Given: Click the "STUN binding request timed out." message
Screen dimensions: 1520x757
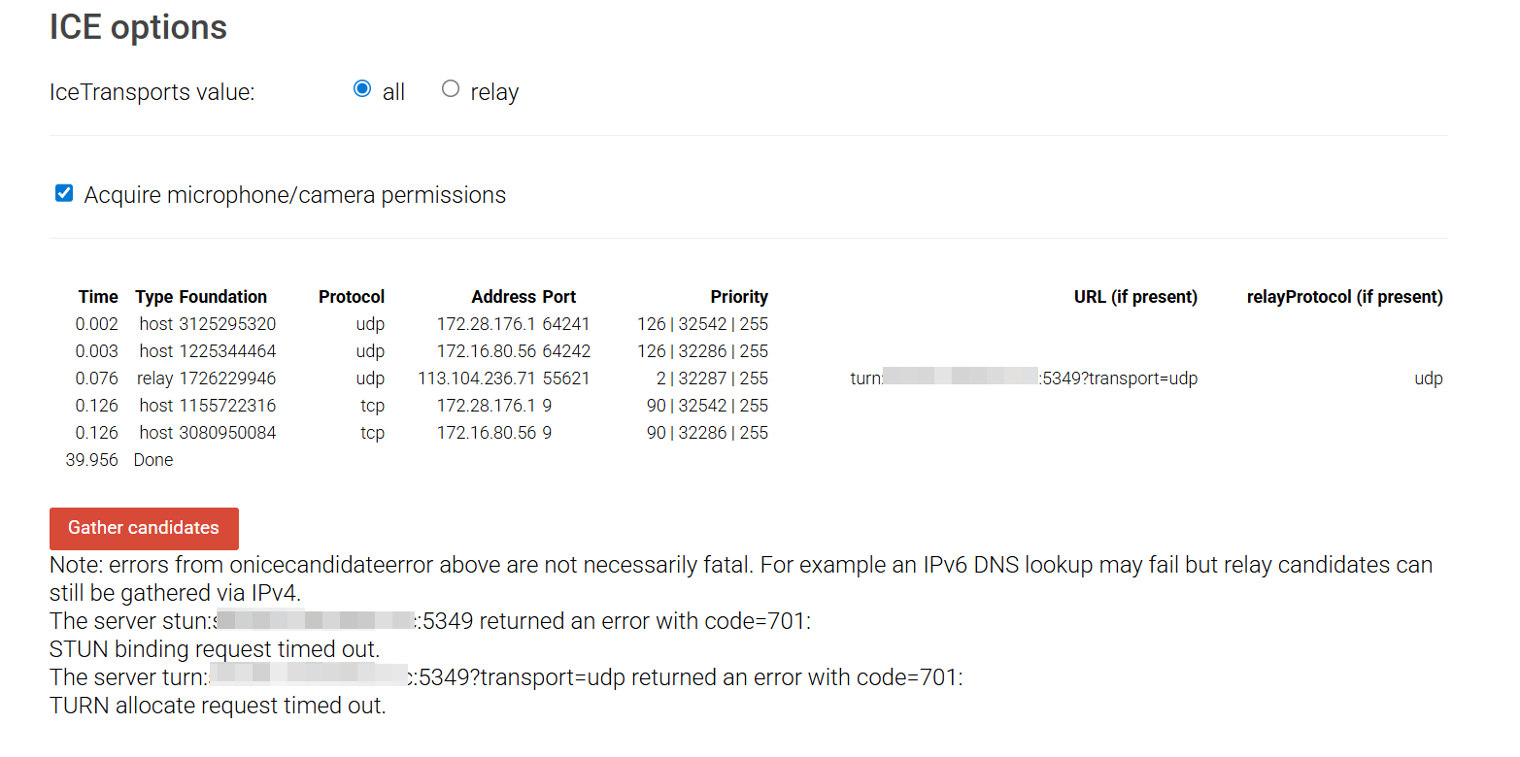Looking at the screenshot, I should point(215,648).
